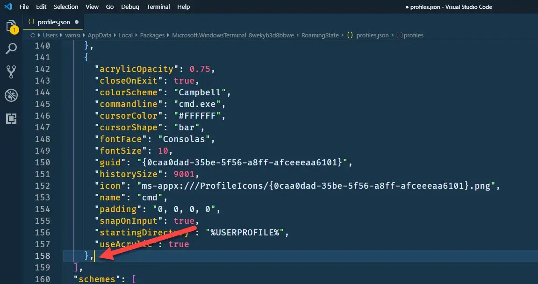Image resolution: width=538 pixels, height=284 pixels.
Task: Click the Packages breadcrumb segment
Action: [x=152, y=35]
